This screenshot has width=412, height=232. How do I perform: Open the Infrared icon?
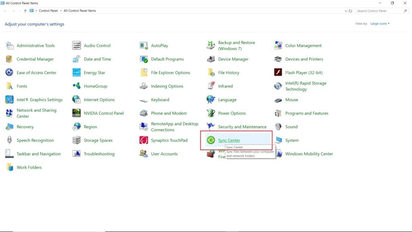click(211, 86)
